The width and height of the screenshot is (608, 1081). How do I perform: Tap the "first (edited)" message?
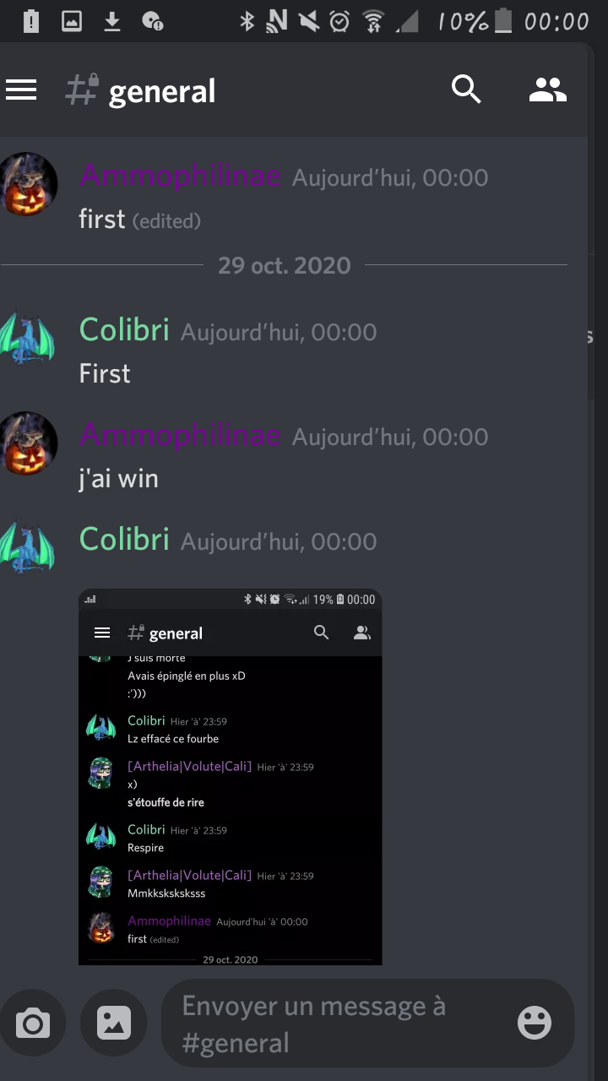(140, 220)
